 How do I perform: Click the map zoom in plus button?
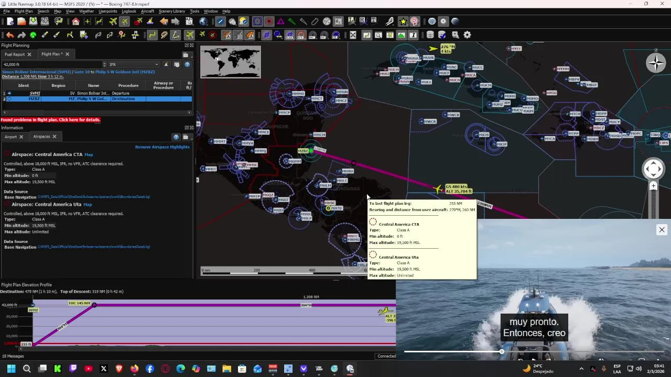(x=653, y=186)
